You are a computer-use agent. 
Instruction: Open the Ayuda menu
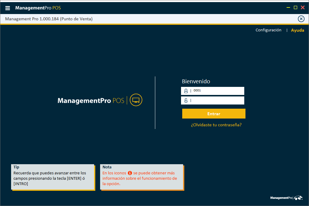point(297,30)
